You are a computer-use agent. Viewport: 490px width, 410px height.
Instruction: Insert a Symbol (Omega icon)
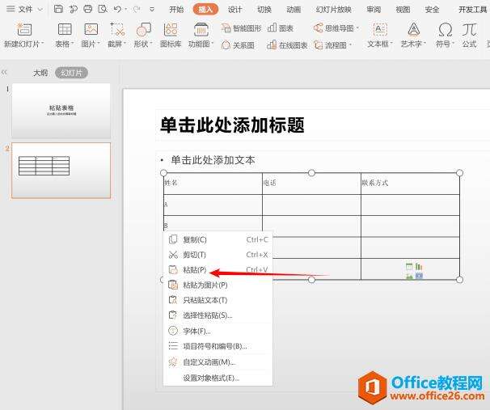coord(445,29)
